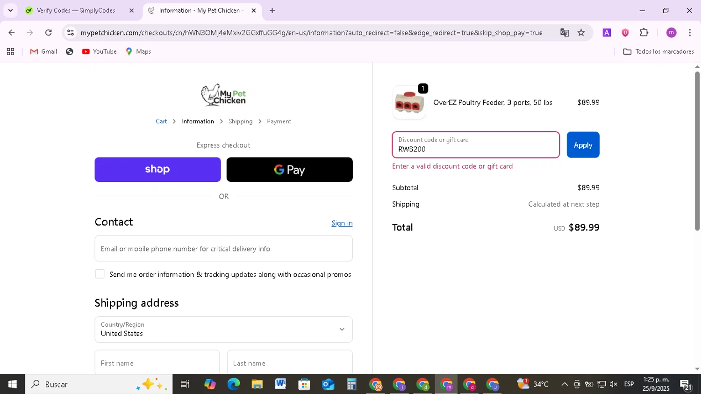Focus the First name field
This screenshot has width=701, height=394.
157,363
